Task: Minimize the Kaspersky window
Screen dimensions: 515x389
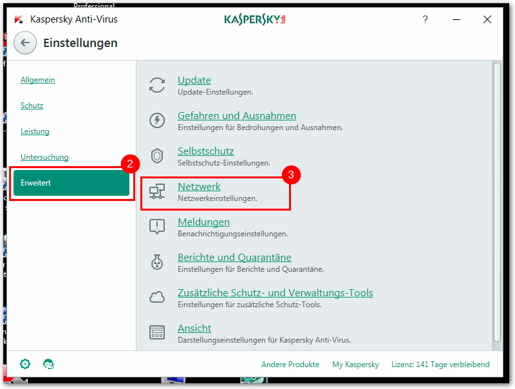Action: tap(456, 20)
